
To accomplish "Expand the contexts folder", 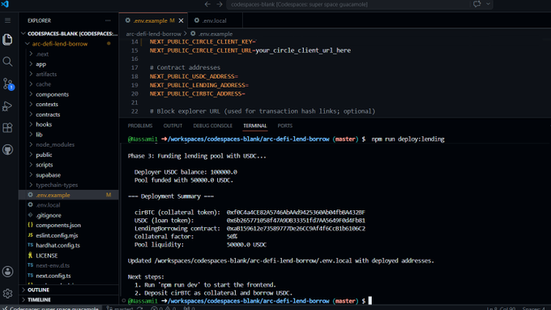I will [x=69, y=104].
